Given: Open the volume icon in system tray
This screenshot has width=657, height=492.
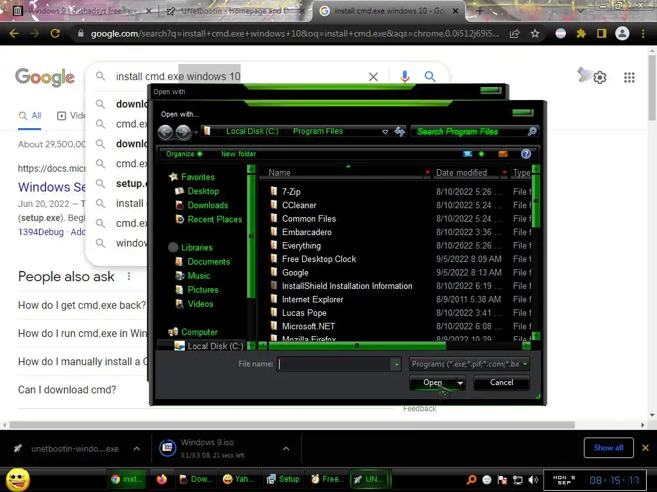Looking at the screenshot, I should pyautogui.click(x=533, y=480).
